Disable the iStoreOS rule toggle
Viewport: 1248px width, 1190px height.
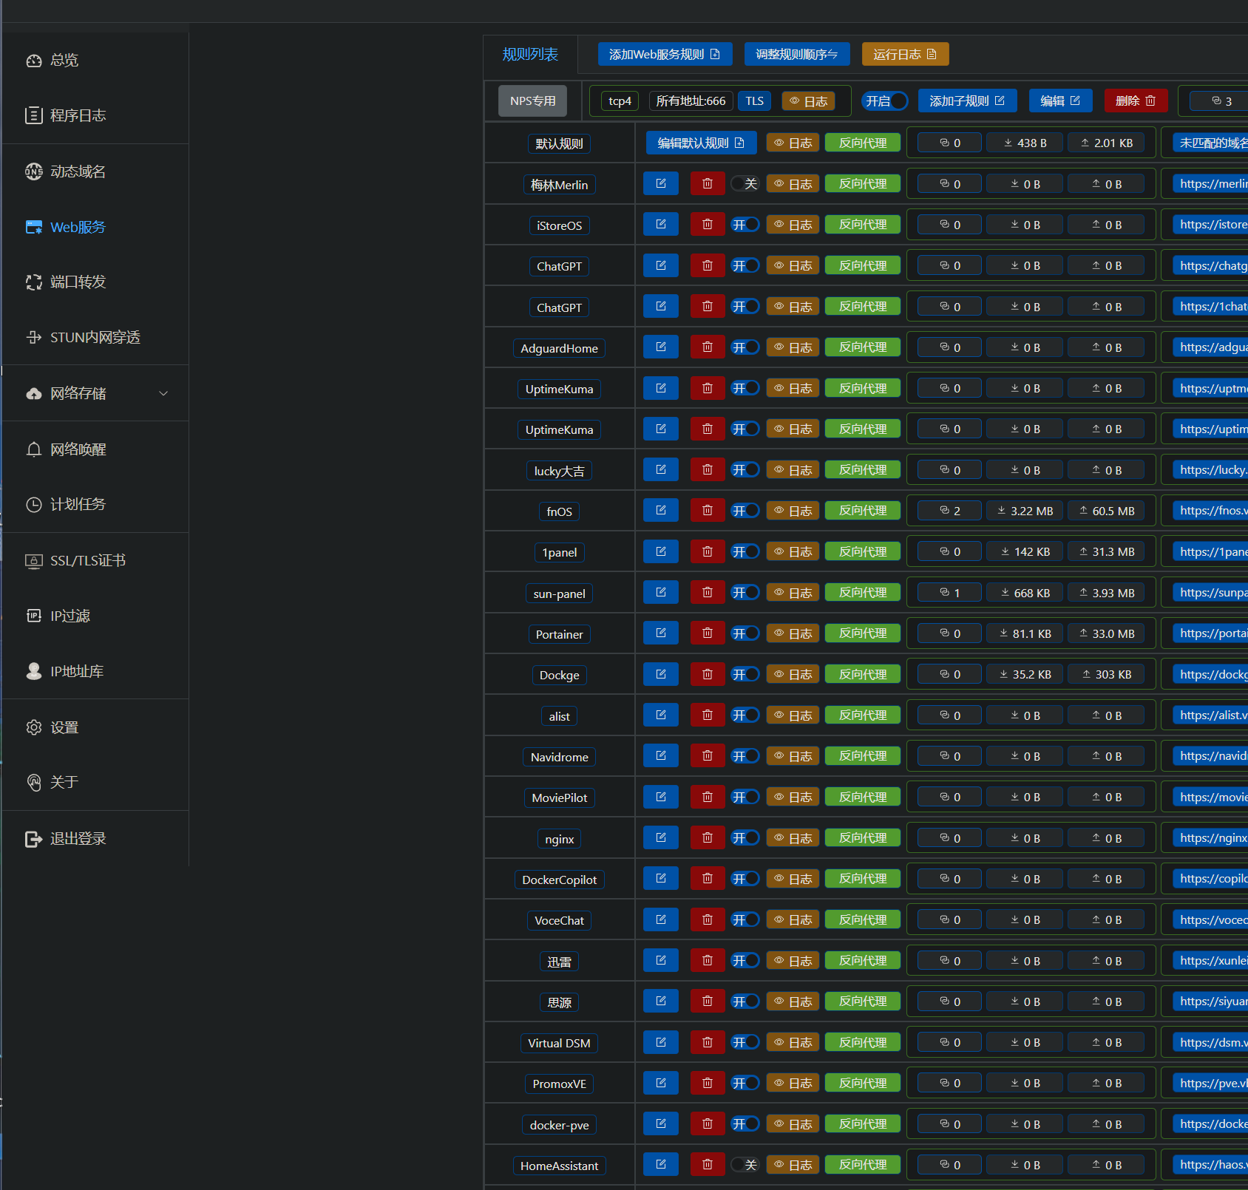coord(745,225)
